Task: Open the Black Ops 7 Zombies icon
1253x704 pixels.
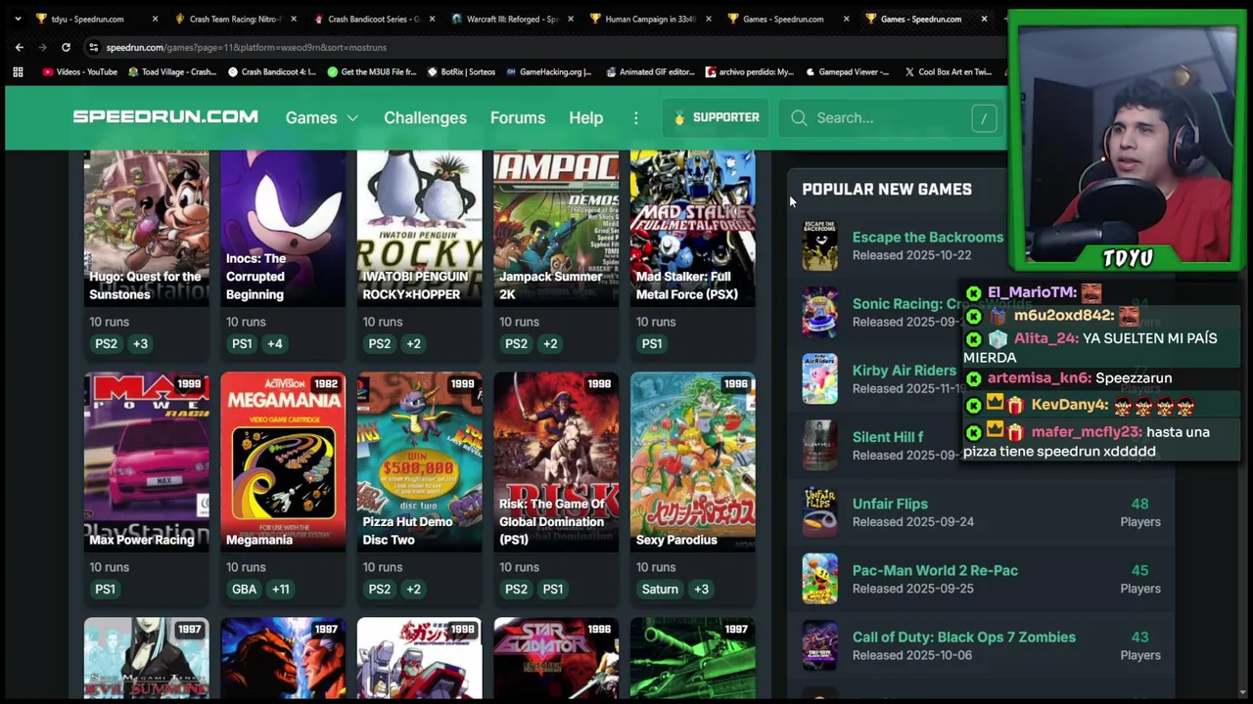Action: (819, 644)
